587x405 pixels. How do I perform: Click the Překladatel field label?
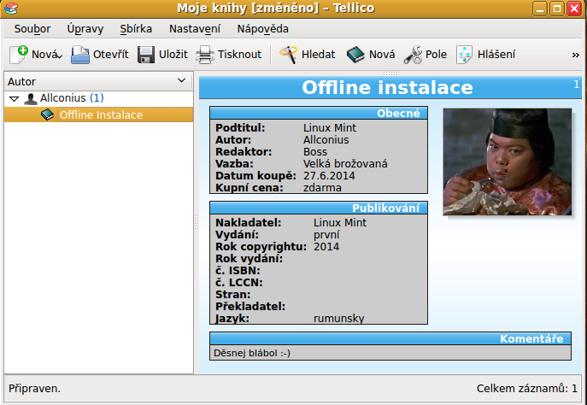[x=250, y=307]
